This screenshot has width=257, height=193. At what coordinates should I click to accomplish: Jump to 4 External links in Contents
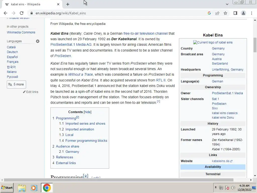(x=66, y=163)
